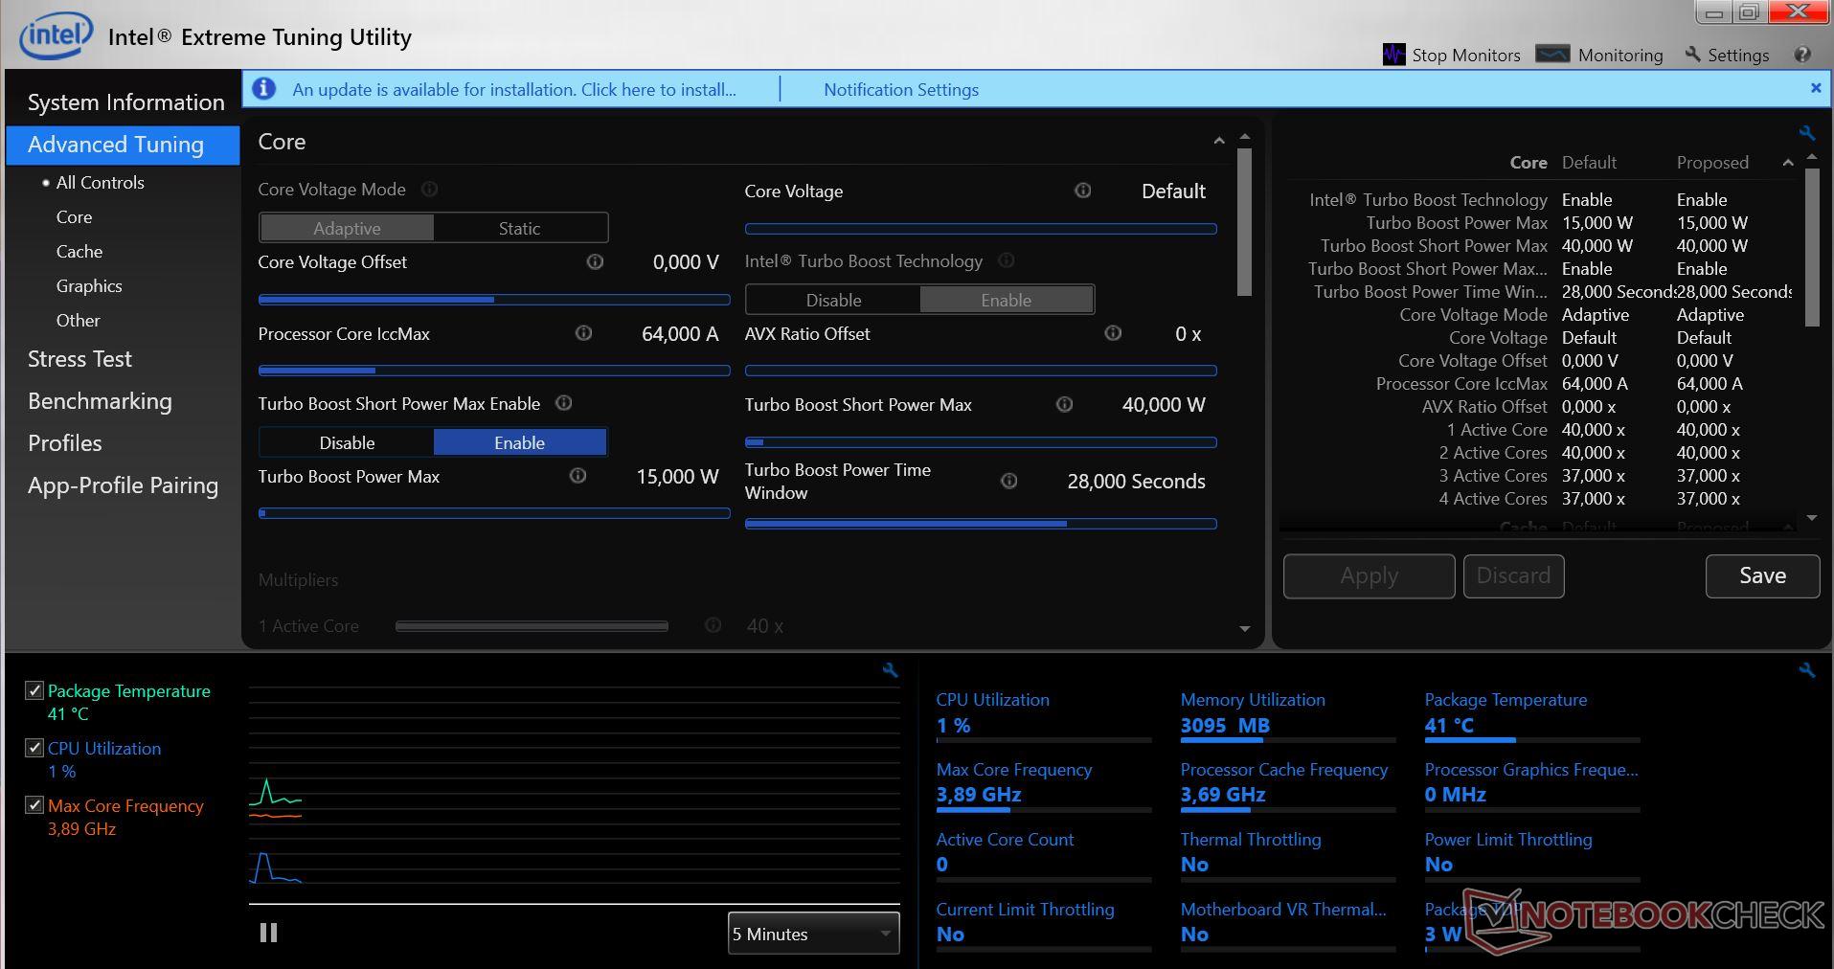Open the help question mark icon
Screen dimensions: 1834x969
click(1802, 55)
